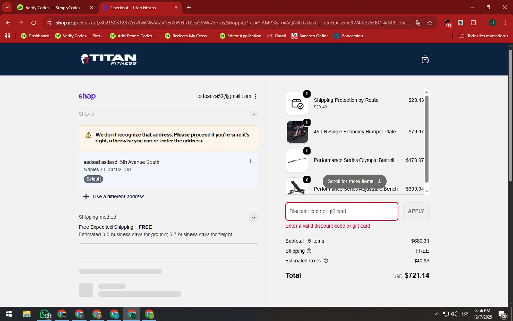Click the 45 LB Bumper Plate thumbnail
This screenshot has height=321, width=513.
(297, 132)
